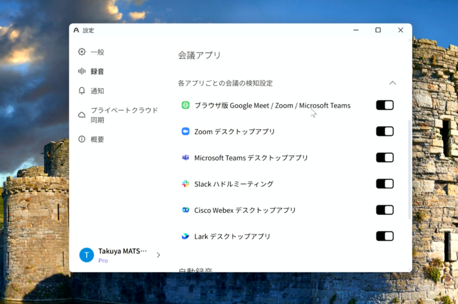The width and height of the screenshot is (458, 304).
Task: Click the プライベートクラウド同期 cloud icon
Action: click(82, 115)
